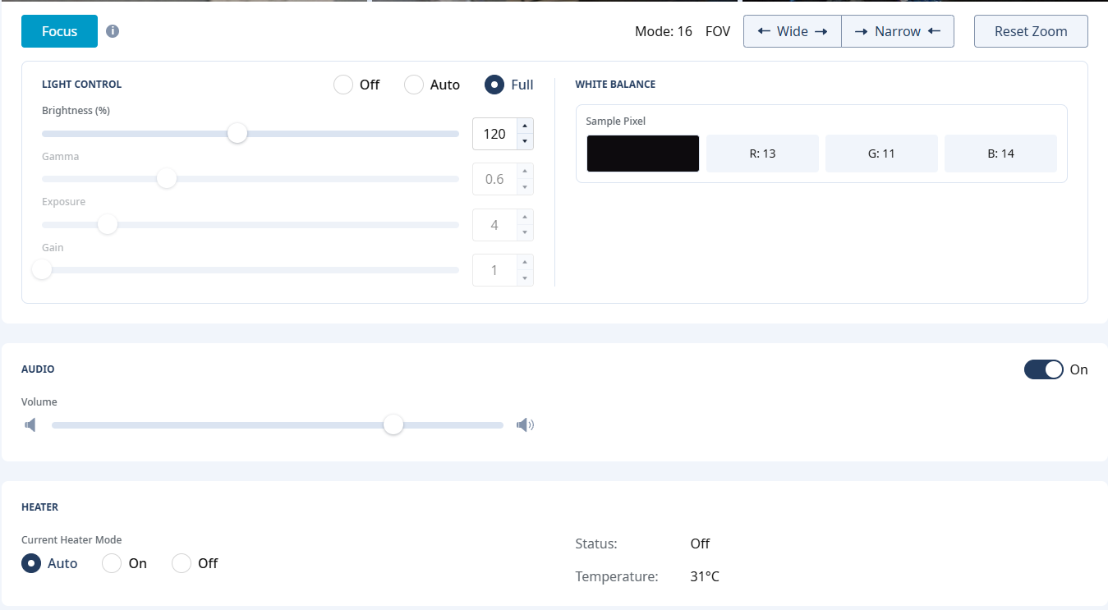Set light control to Off
Image resolution: width=1108 pixels, height=610 pixels.
(343, 85)
